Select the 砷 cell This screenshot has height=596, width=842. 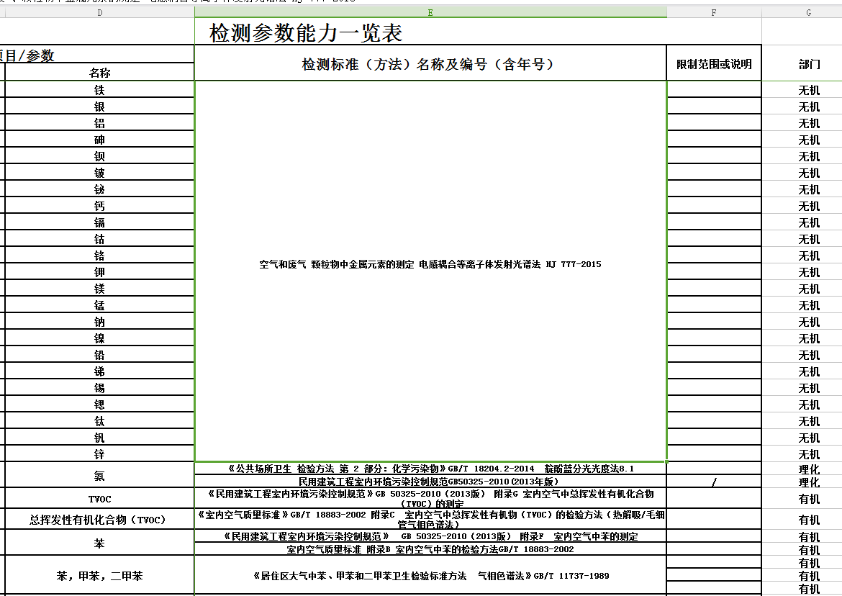pyautogui.click(x=99, y=140)
